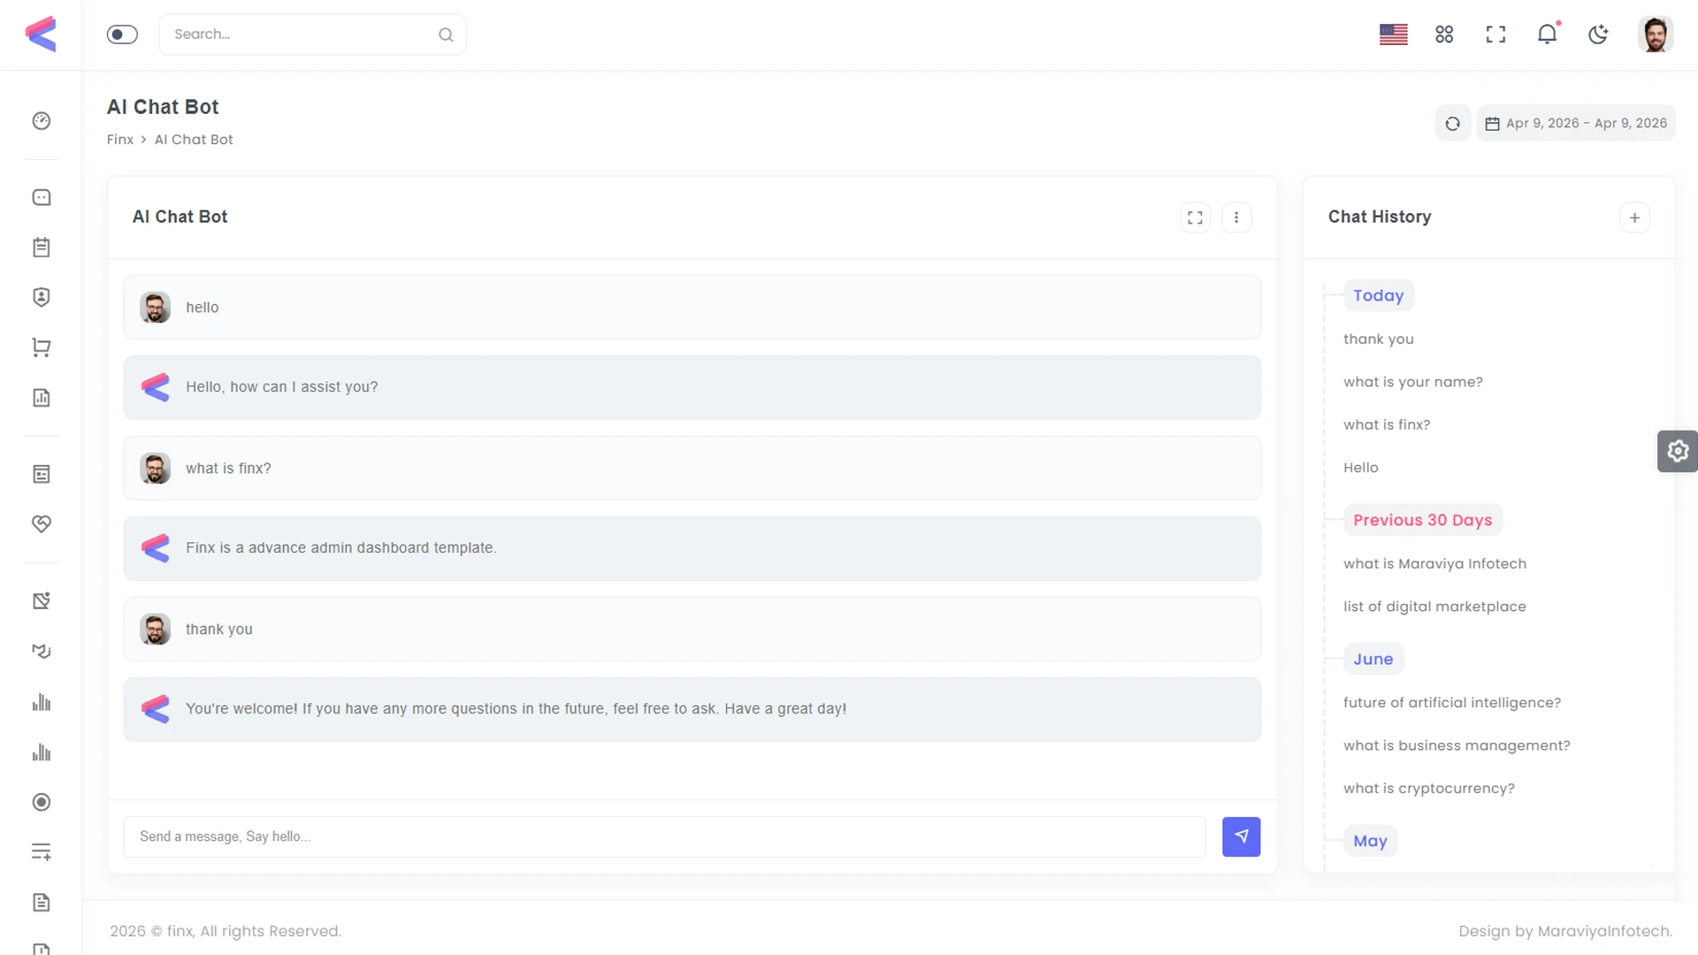Toggle fullscreen mode from the header
Screen dimensions: 1698x955
tap(1495, 34)
